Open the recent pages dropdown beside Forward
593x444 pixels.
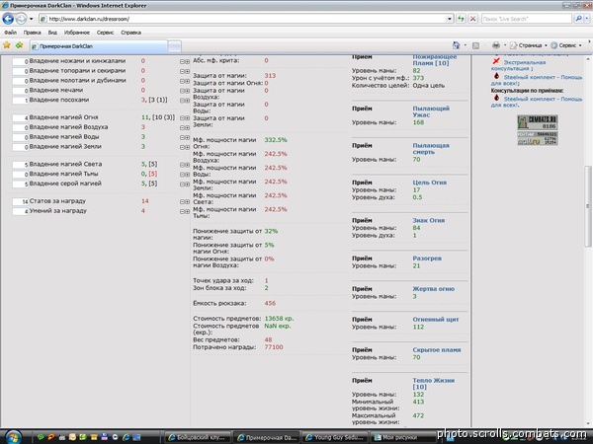point(31,19)
